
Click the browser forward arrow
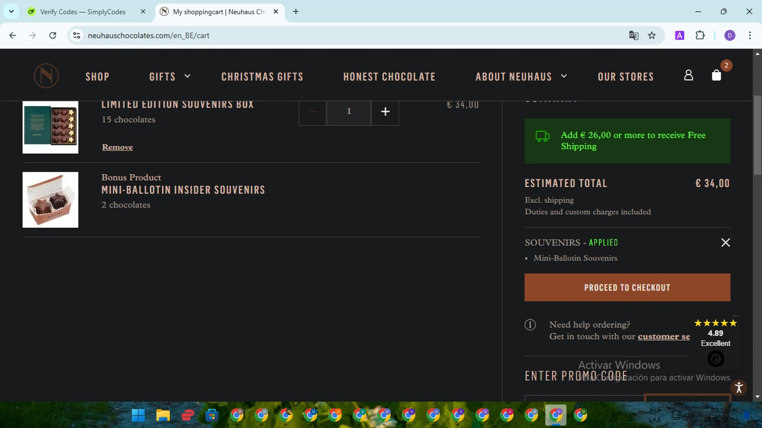point(33,36)
